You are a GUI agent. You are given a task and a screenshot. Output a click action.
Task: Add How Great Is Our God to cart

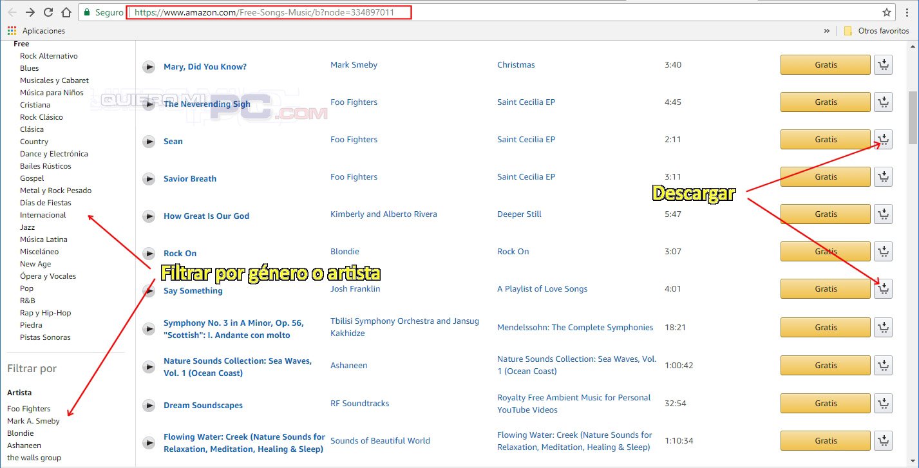883,214
